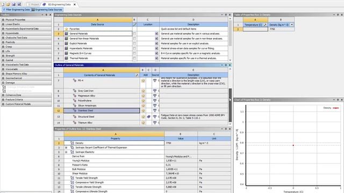
Task: Toggle Filter Engineering Data button
Action: point(17,10)
